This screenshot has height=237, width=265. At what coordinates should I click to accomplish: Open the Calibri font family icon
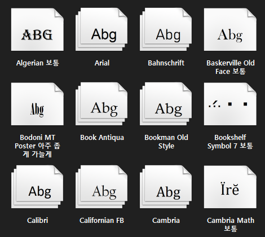(37, 187)
